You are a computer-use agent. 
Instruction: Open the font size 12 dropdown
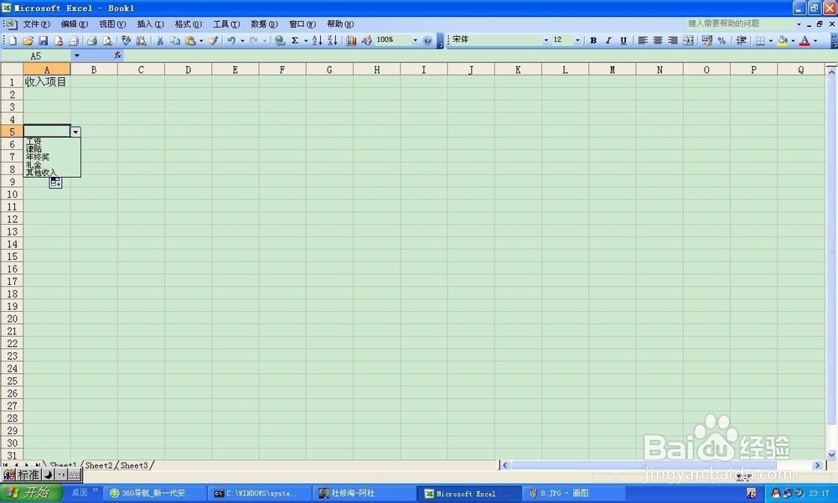577,40
